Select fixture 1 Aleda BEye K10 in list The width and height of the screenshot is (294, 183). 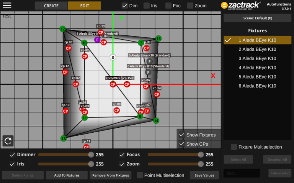[257, 40]
